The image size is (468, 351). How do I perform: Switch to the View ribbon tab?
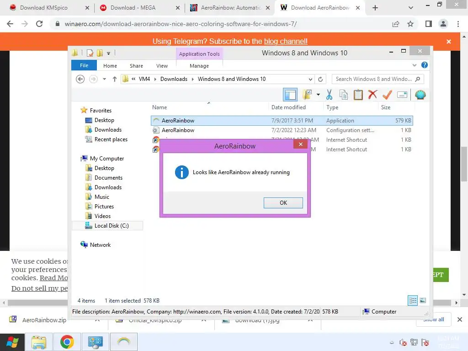(x=162, y=66)
